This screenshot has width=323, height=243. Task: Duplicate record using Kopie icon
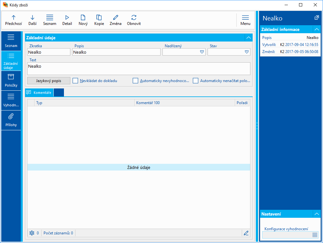[x=99, y=20]
